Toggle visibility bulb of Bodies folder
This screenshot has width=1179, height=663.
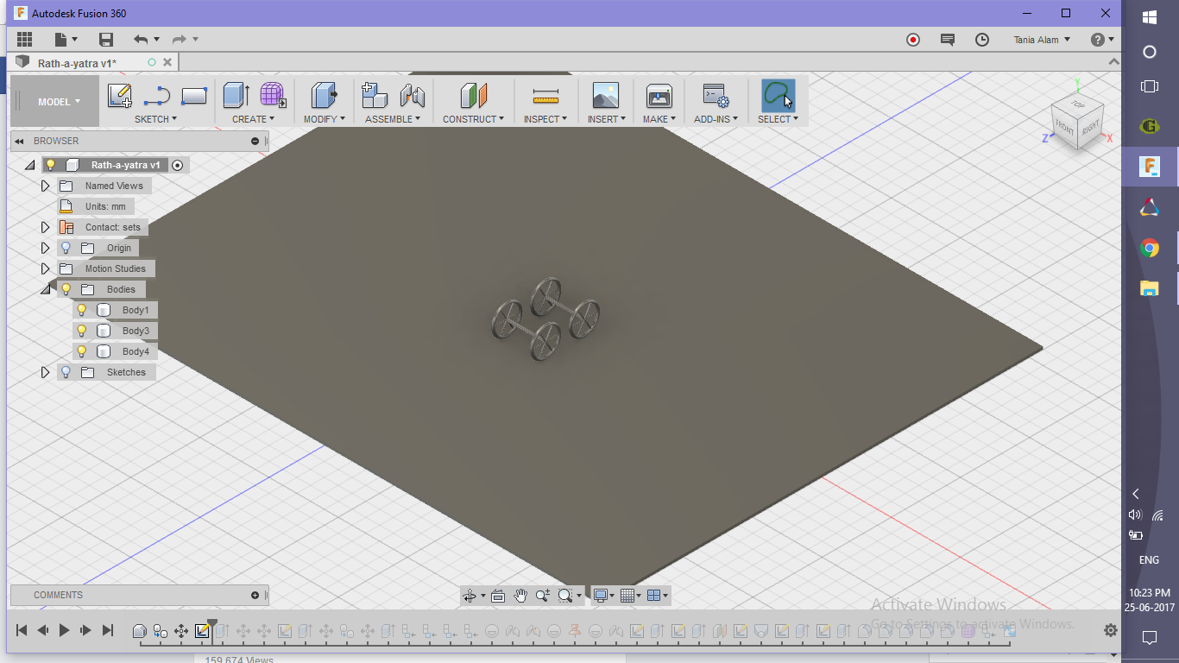pyautogui.click(x=66, y=289)
